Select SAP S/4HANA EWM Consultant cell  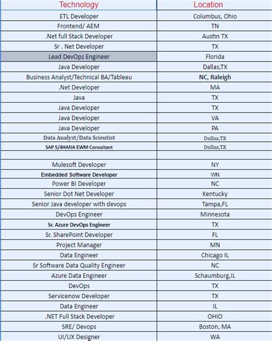(79, 147)
